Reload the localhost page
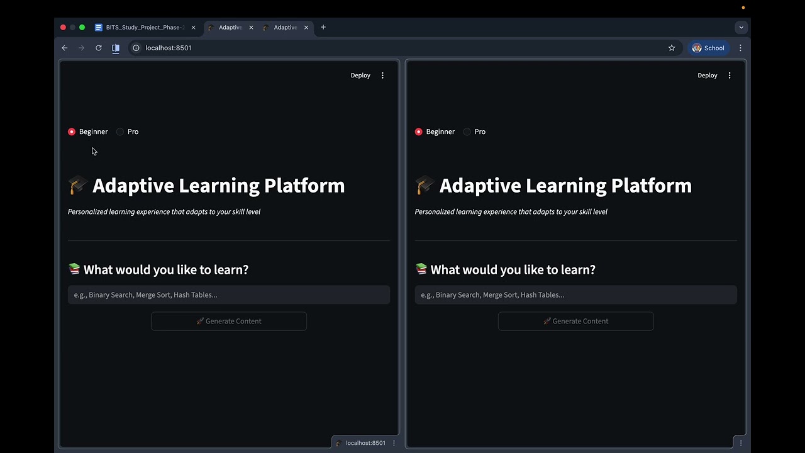 [x=99, y=48]
